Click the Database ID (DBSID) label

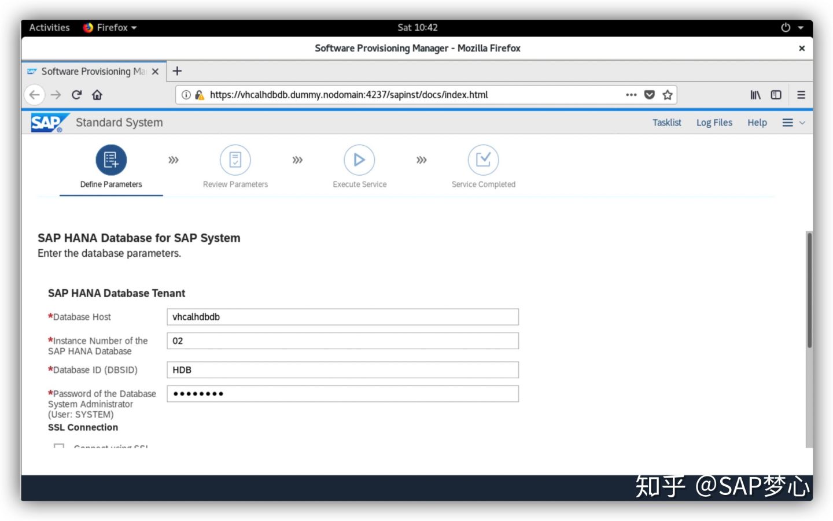click(x=93, y=370)
